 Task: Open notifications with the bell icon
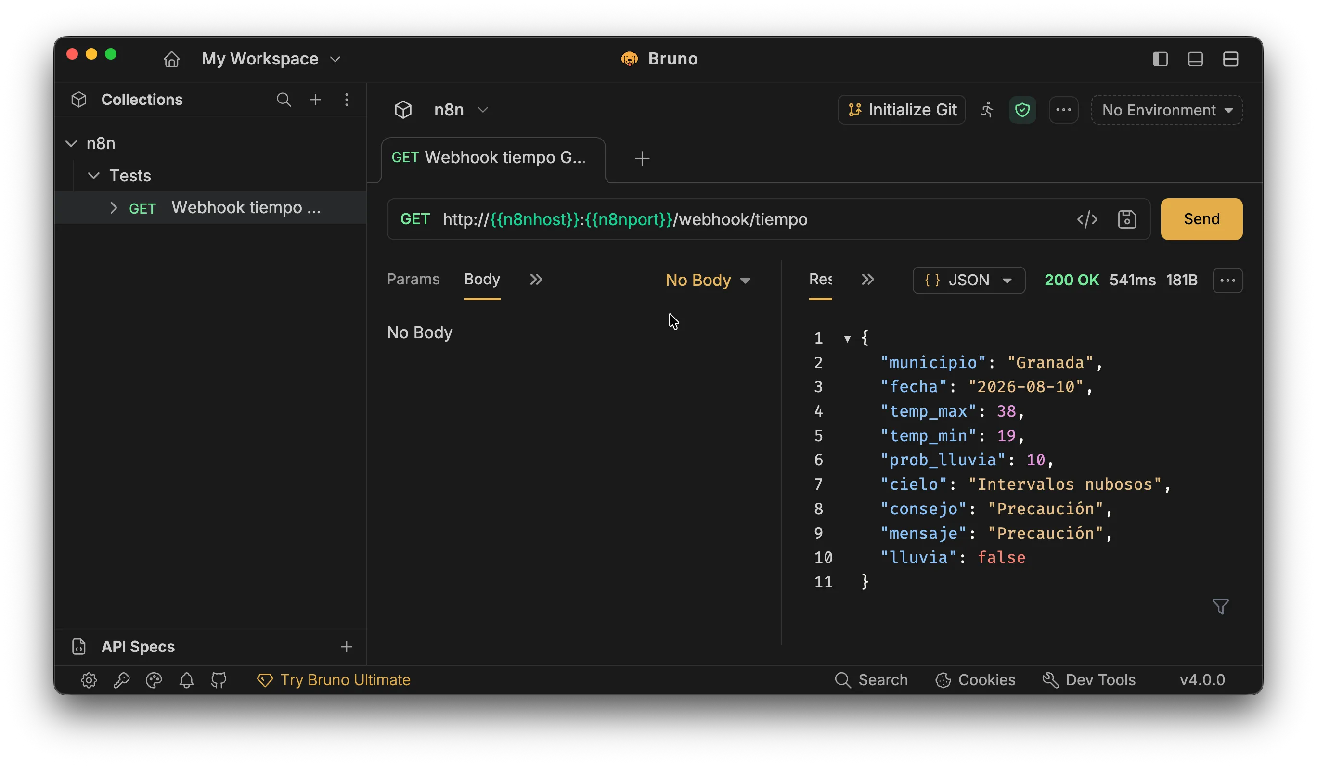187,680
